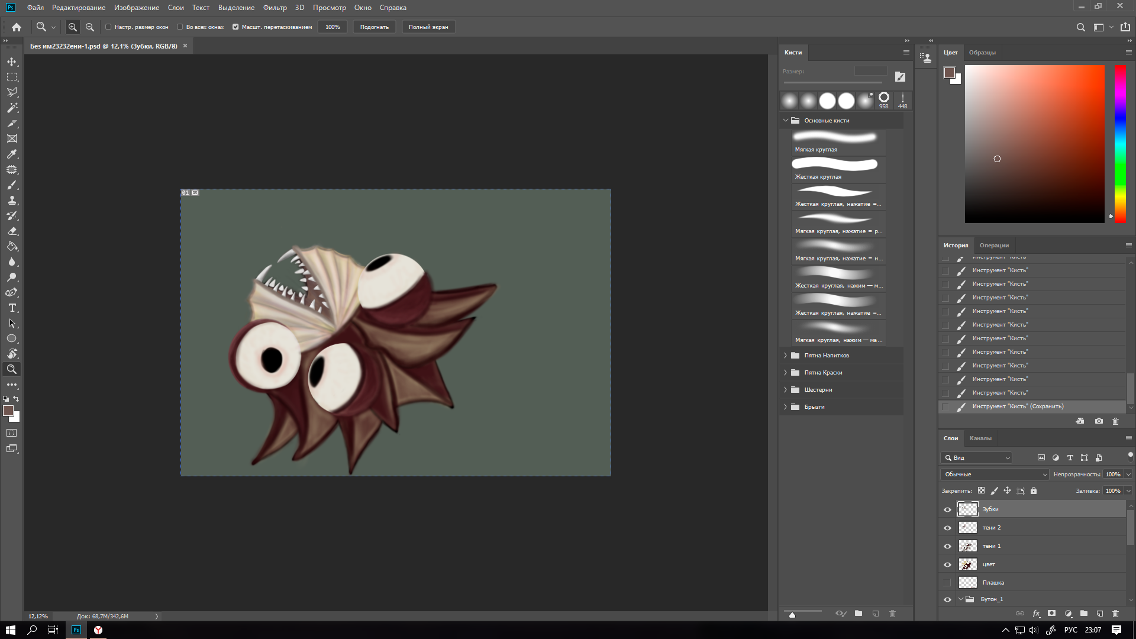Hide the Зубки layer
1136x639 pixels.
947,509
